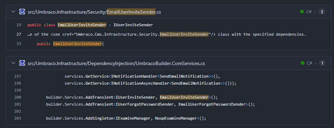Screen dimensions: 334x128
Task: Click Umbraco logo beside EmailUserInviteSender.cs
Action: pyautogui.click(x=22, y=12)
